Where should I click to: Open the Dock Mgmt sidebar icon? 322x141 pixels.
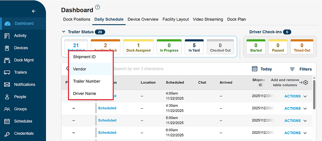tap(7, 60)
